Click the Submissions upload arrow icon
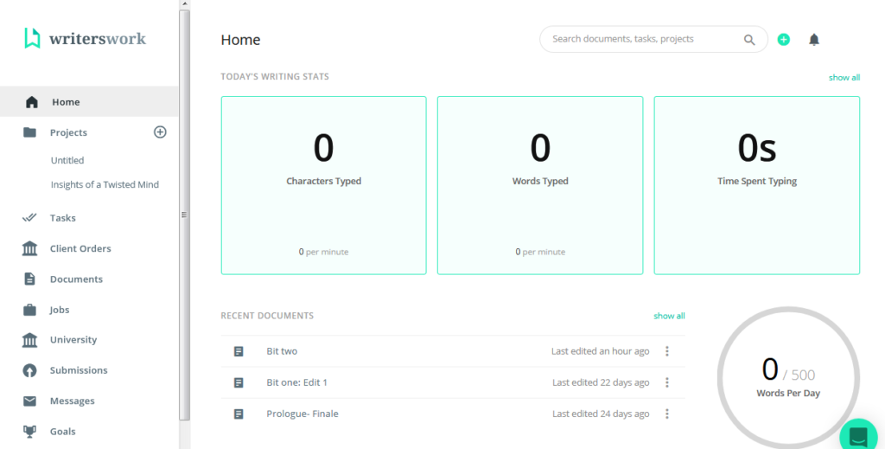Screen dimensions: 885x449 [x=30, y=370]
